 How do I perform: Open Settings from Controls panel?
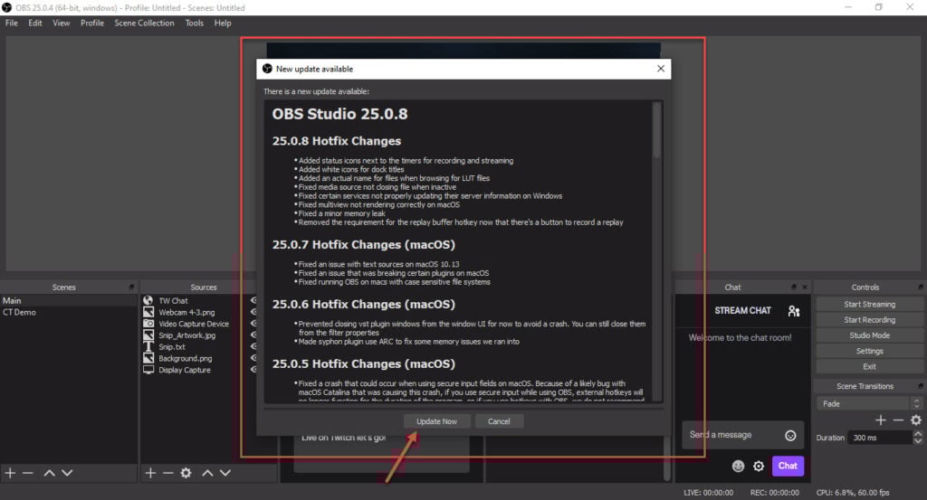pyautogui.click(x=869, y=351)
